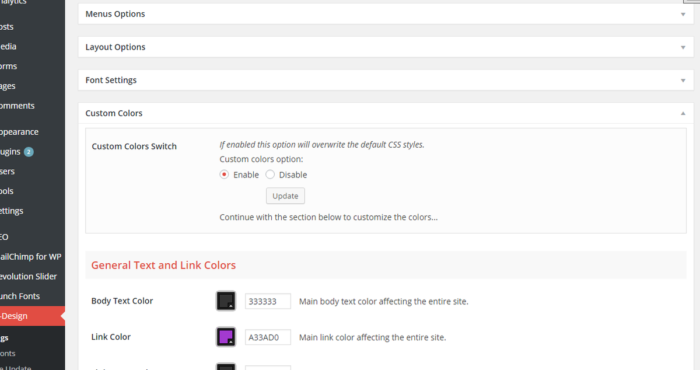Click the Body Text Color hex field
Screen dimensions: 700x370
coord(268,302)
